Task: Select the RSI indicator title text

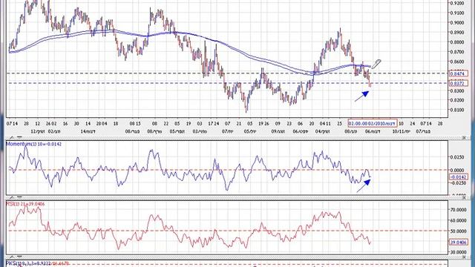Action: coord(25,204)
